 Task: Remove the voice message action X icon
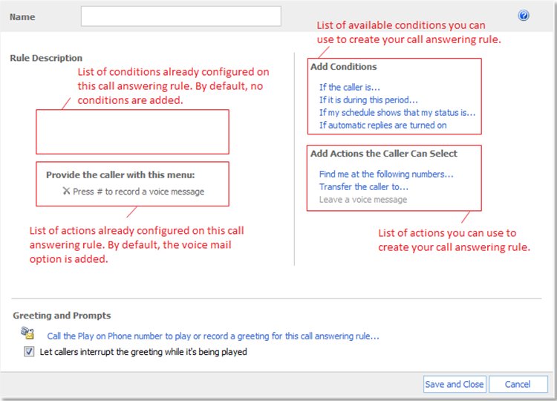point(66,191)
